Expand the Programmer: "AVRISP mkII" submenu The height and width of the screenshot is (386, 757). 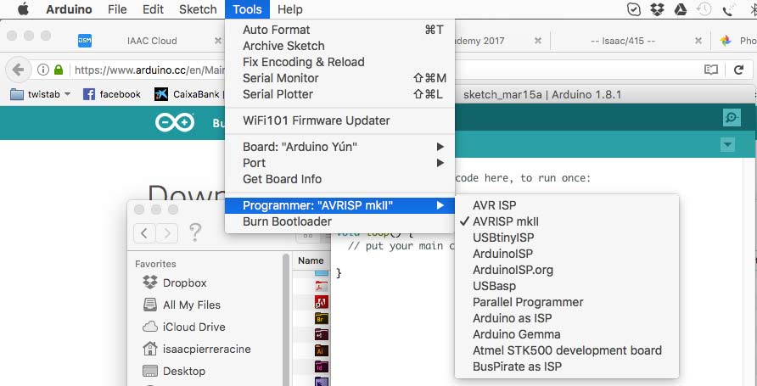(339, 205)
